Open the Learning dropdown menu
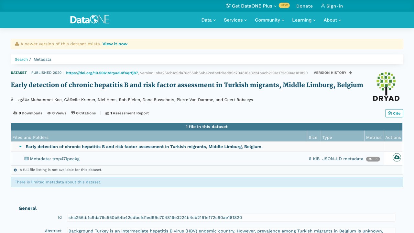Image resolution: width=414 pixels, height=233 pixels. tap(304, 20)
